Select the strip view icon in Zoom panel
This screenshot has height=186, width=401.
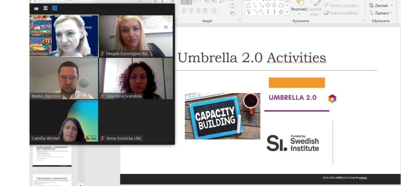pos(45,9)
